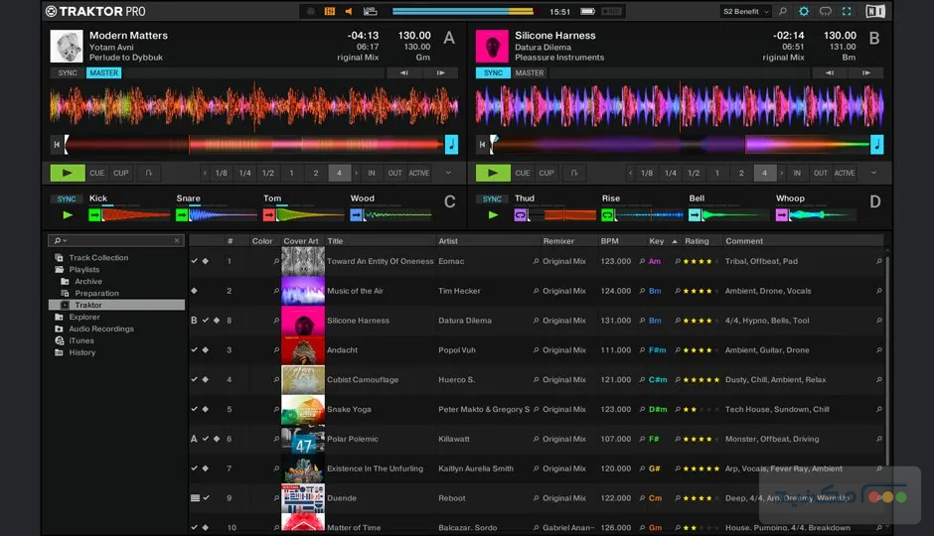
Task: Toggle loop ACTIVE on Deck A
Action: click(418, 173)
